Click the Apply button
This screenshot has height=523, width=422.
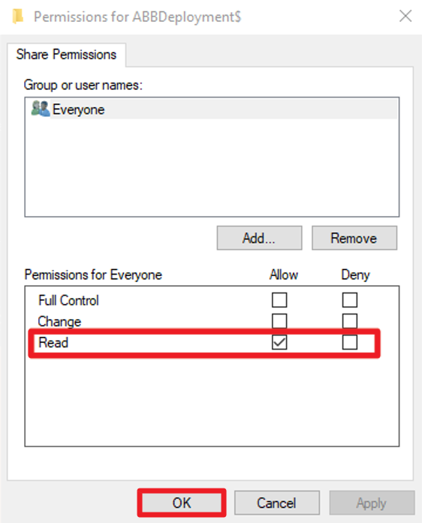coord(372,503)
